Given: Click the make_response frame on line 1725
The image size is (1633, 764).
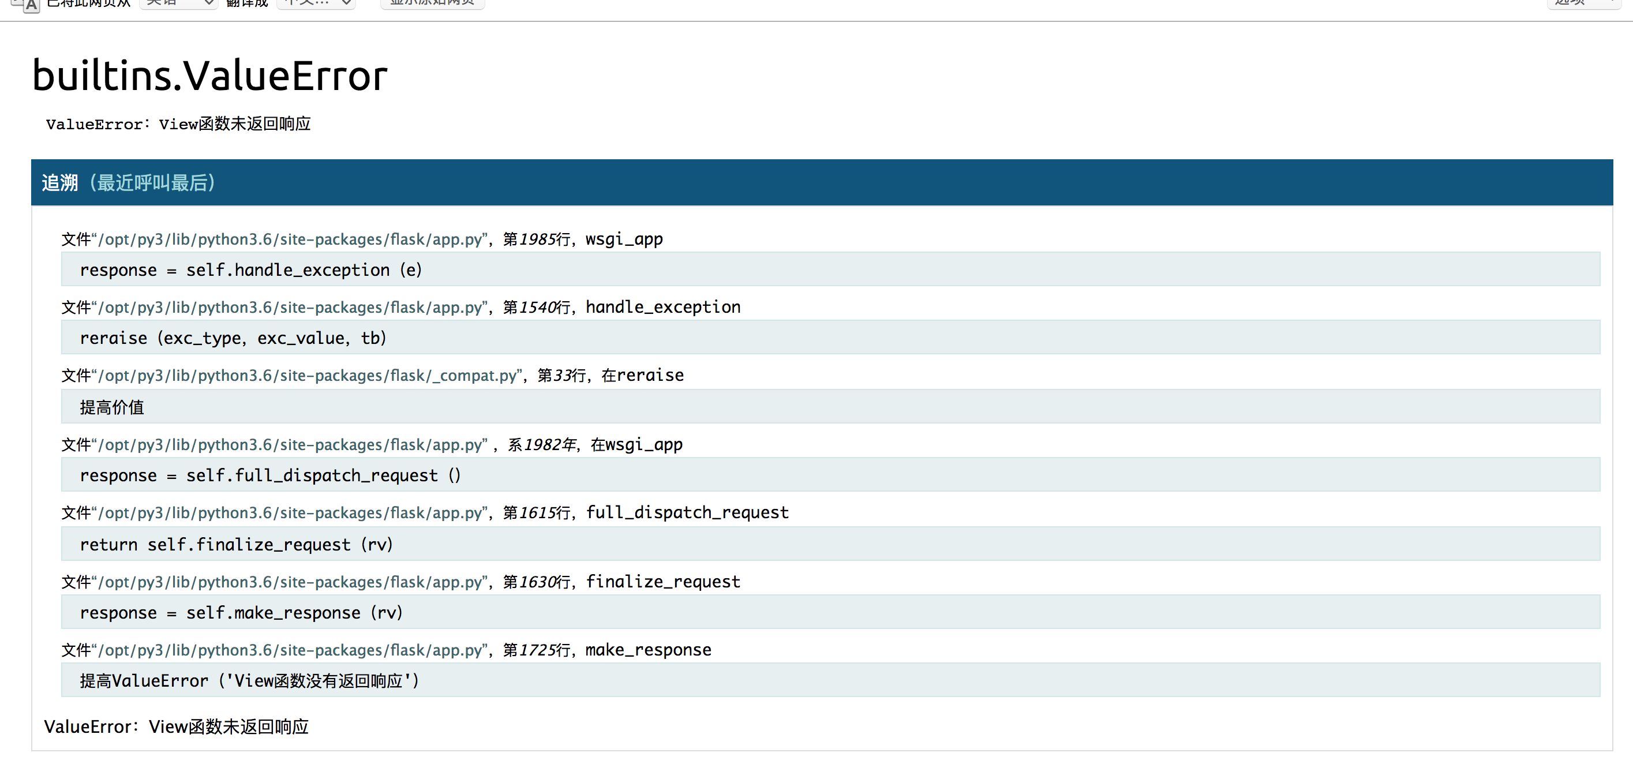Looking at the screenshot, I should [x=648, y=650].
